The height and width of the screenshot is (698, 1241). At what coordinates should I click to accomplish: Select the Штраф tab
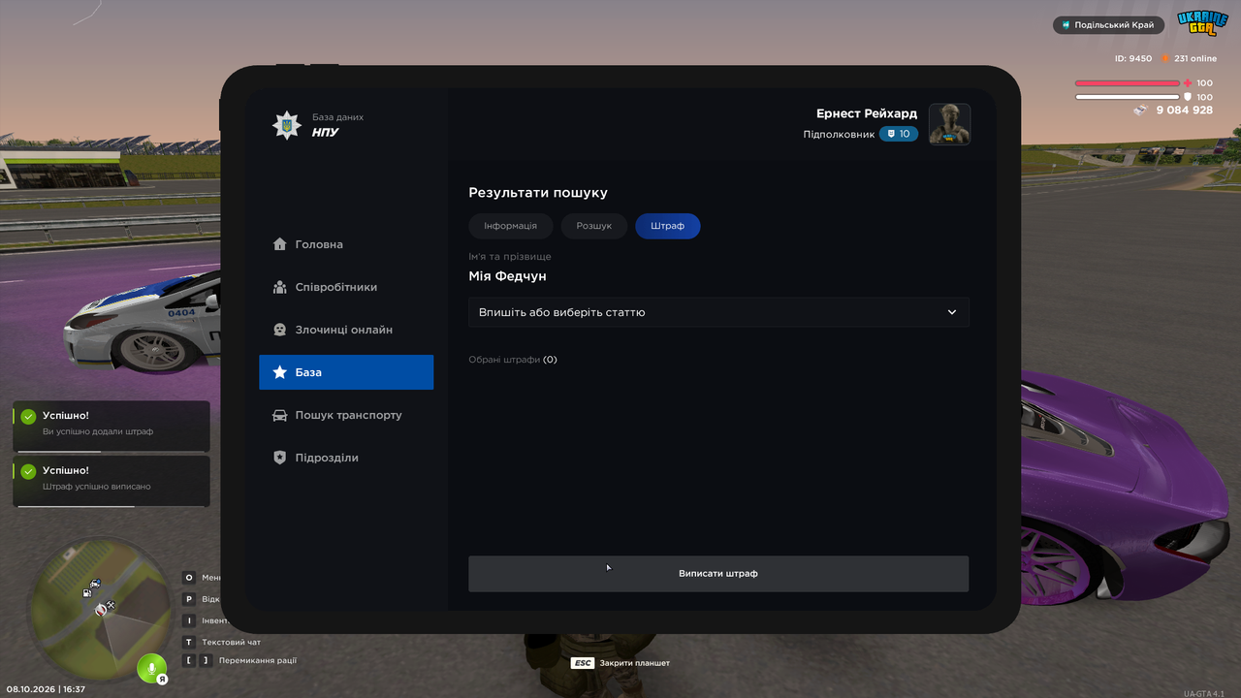(668, 226)
